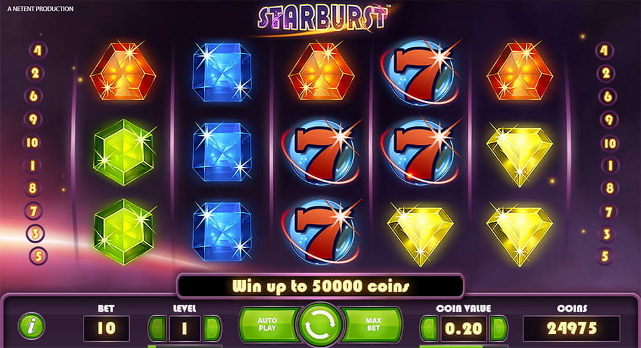Increase the bet level with right arrow
Viewport: 641px width, 348px height.
[x=212, y=328]
